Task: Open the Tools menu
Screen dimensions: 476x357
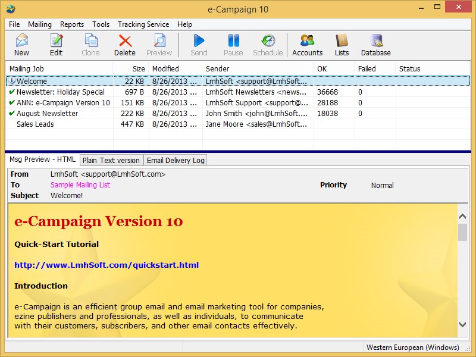Action: (101, 24)
